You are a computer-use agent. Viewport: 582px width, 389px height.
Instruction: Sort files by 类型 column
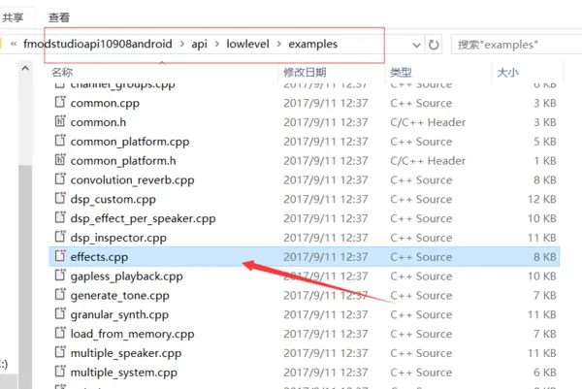pyautogui.click(x=401, y=72)
